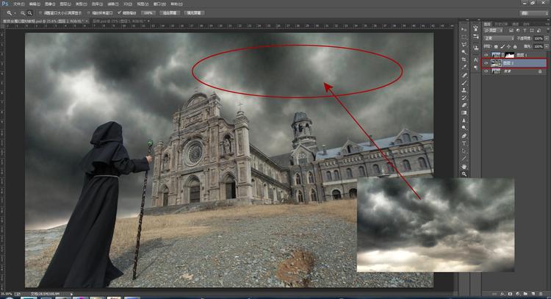551x299 pixels.
Task: Select the Brush tool
Action: point(464,83)
